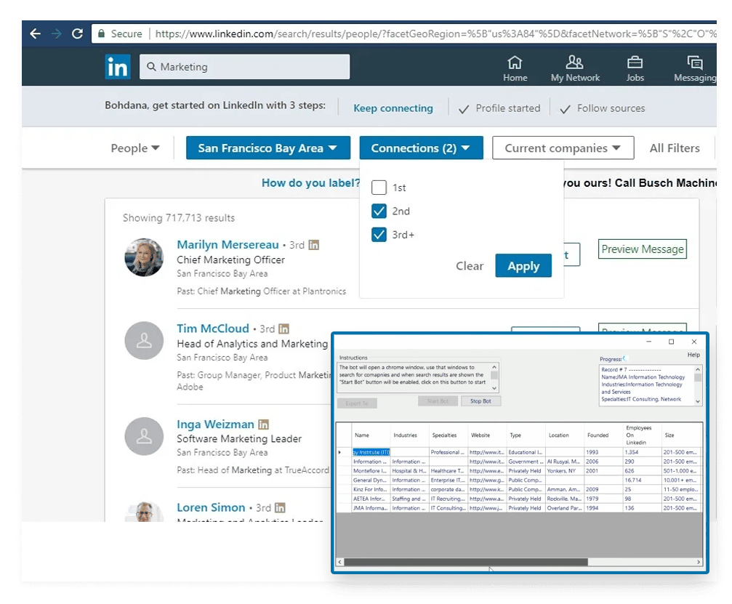Select the 'AETEA Infor...' table cell
This screenshot has height=604, width=732.
click(x=371, y=499)
